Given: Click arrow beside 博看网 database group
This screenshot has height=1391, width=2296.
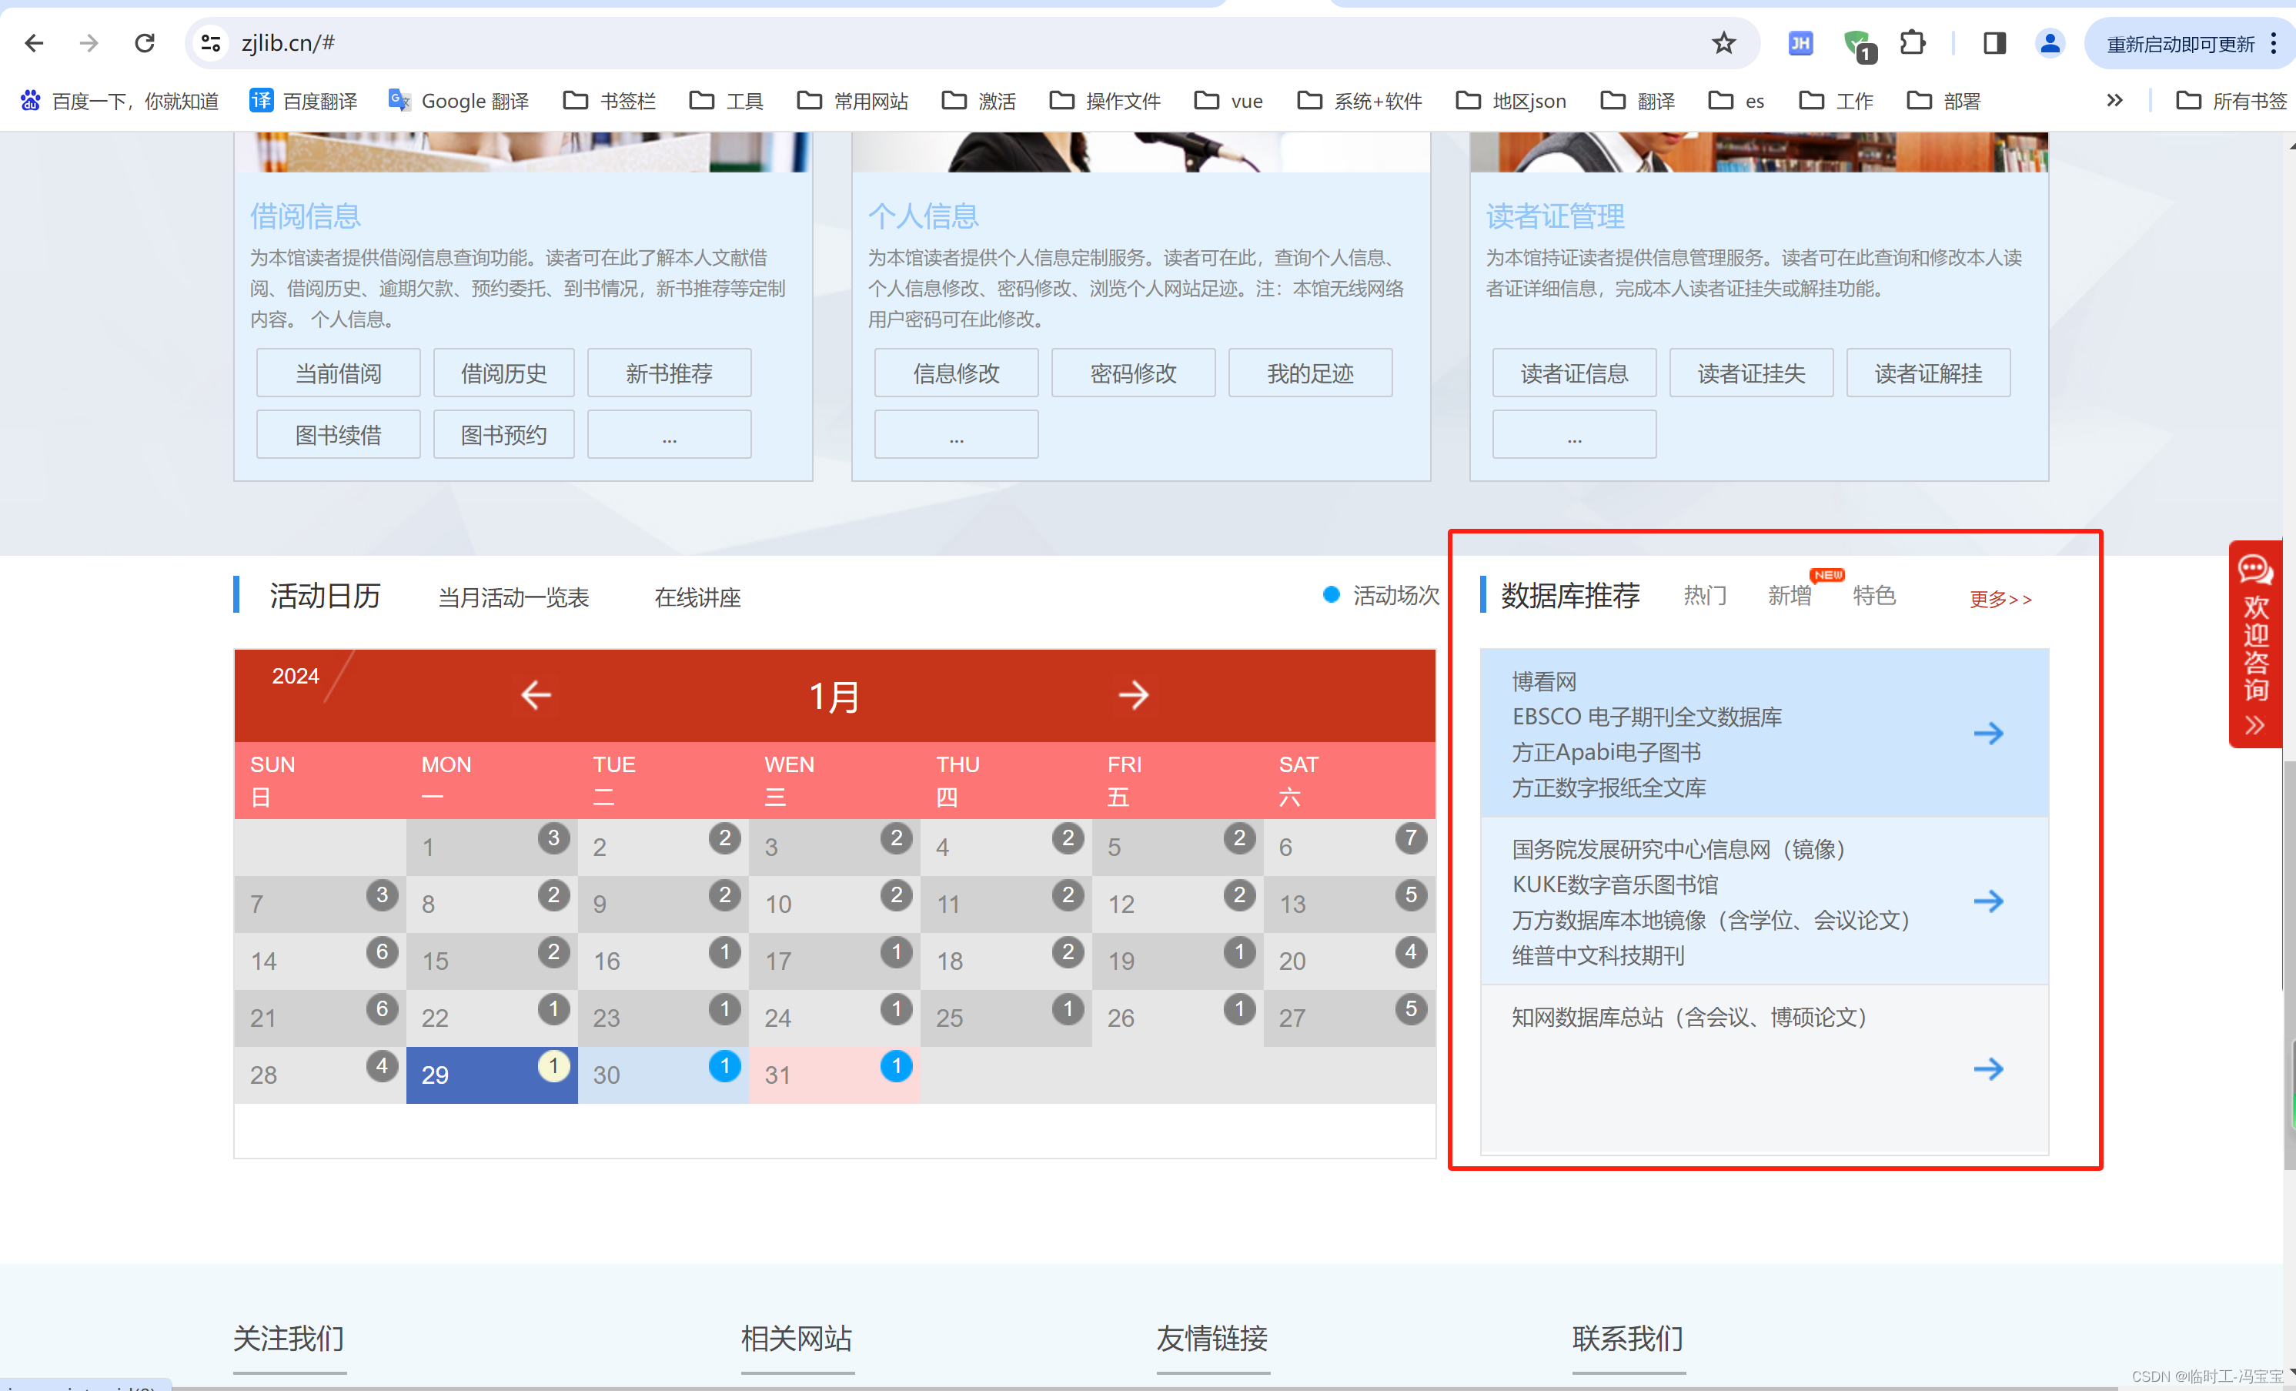Looking at the screenshot, I should (x=1987, y=734).
